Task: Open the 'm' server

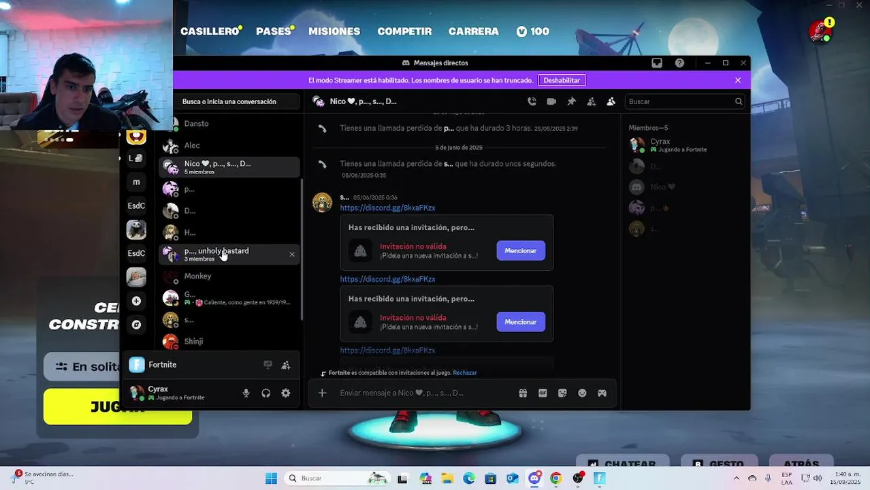Action: [x=136, y=182]
